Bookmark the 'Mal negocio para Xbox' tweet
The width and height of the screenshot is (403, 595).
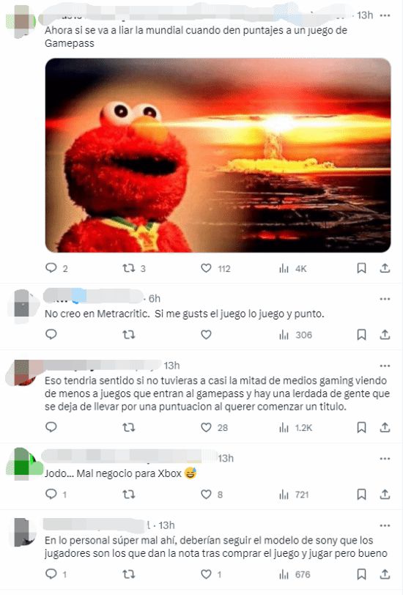coord(361,495)
